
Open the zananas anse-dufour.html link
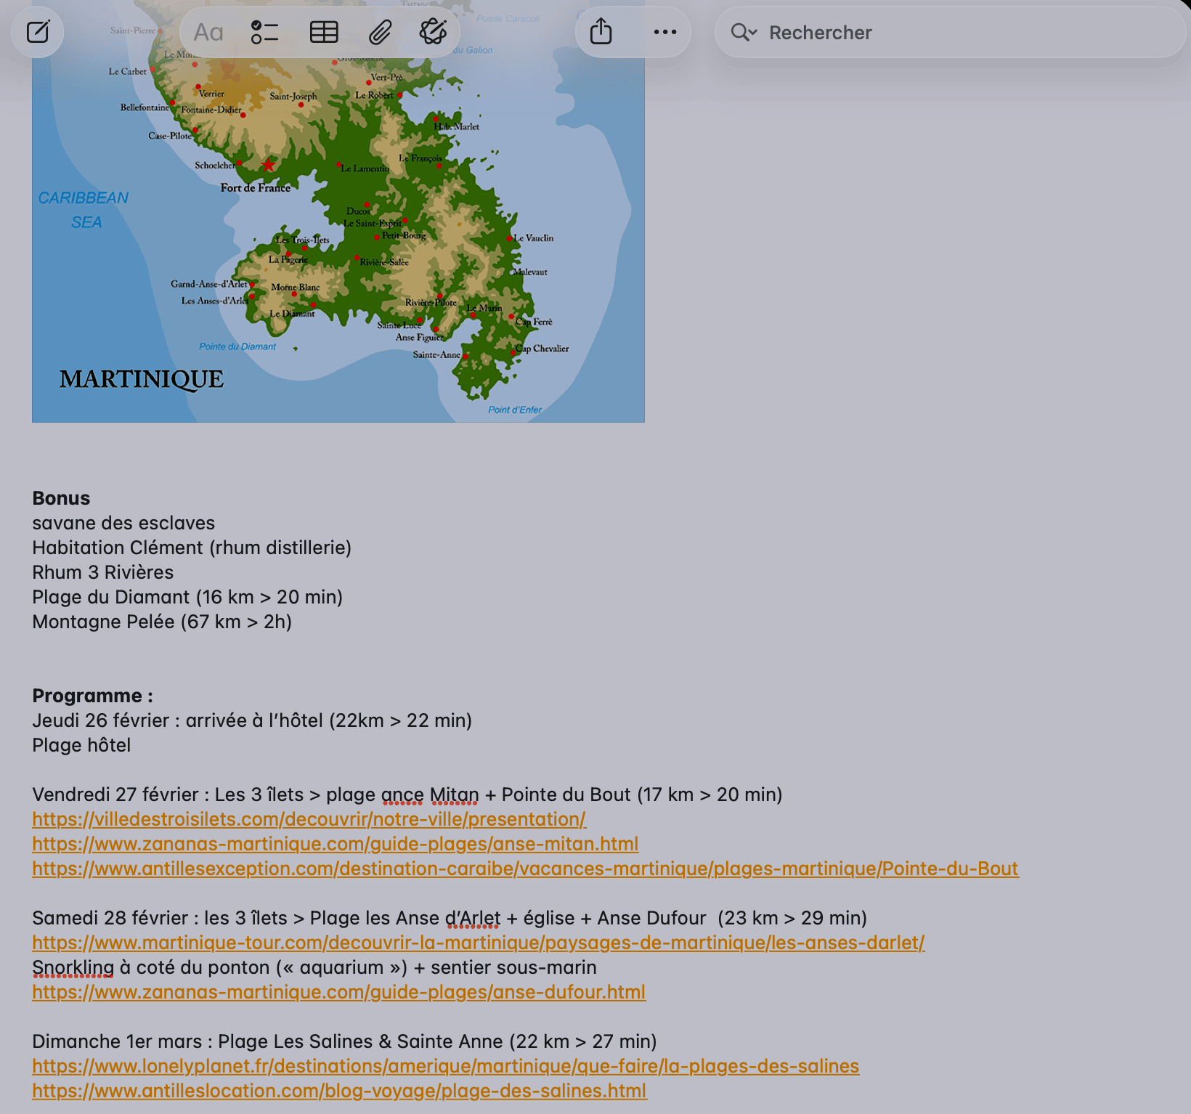click(x=338, y=992)
